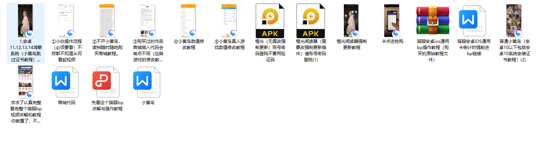Open the ①小白操作流程 video file
The width and height of the screenshot is (541, 160).
[66, 21]
